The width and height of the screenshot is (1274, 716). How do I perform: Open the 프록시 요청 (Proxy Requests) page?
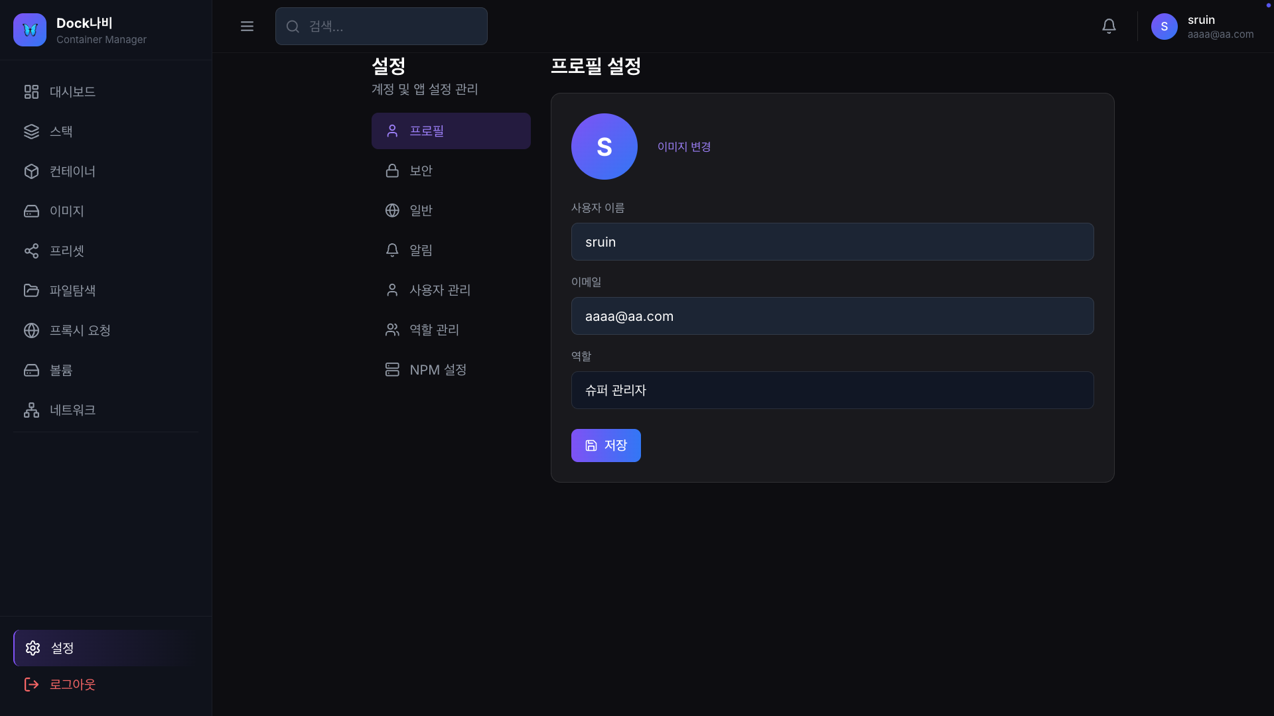coord(80,330)
